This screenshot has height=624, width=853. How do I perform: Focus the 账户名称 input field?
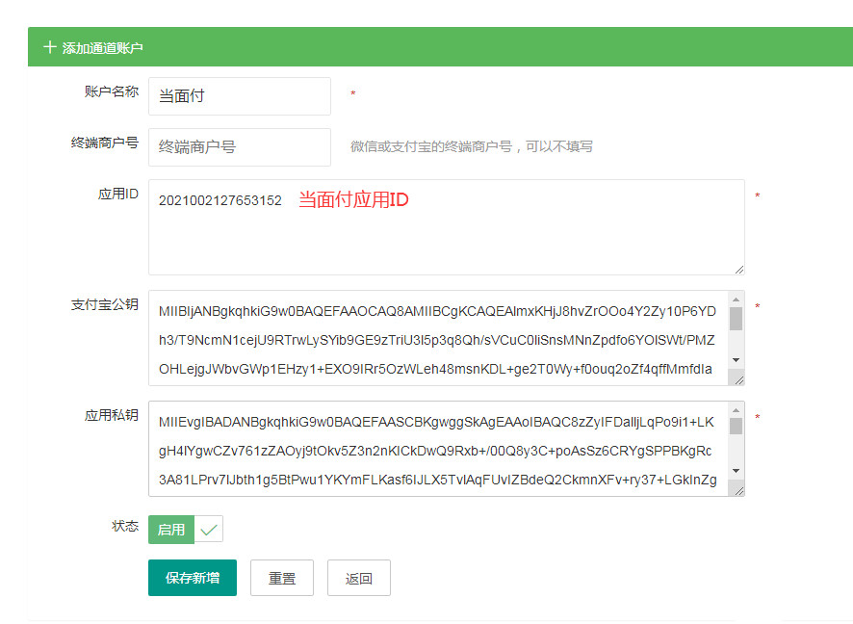(x=239, y=96)
